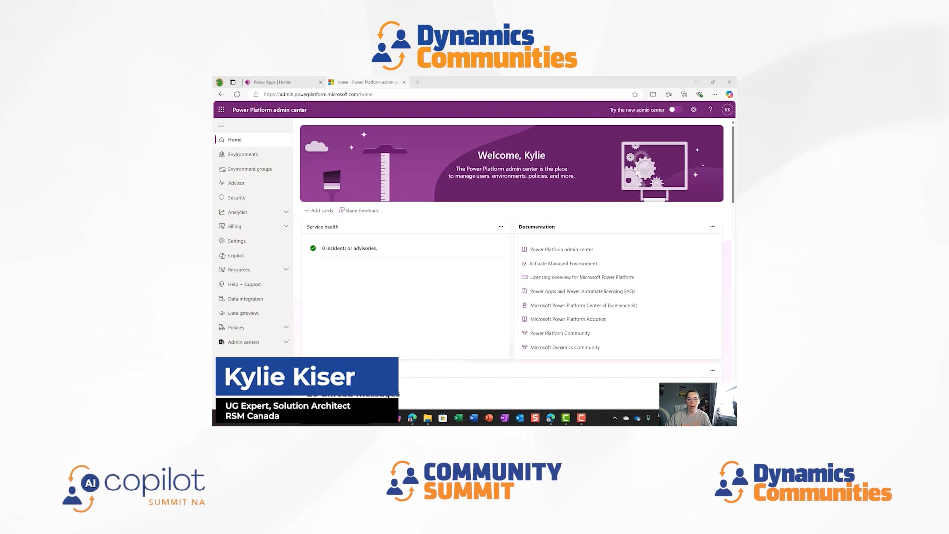Open Data integration in the sidebar
This screenshot has width=949, height=534.
254,299
